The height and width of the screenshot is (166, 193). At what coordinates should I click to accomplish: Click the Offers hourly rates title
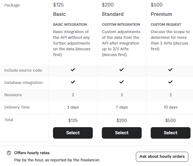32,153
